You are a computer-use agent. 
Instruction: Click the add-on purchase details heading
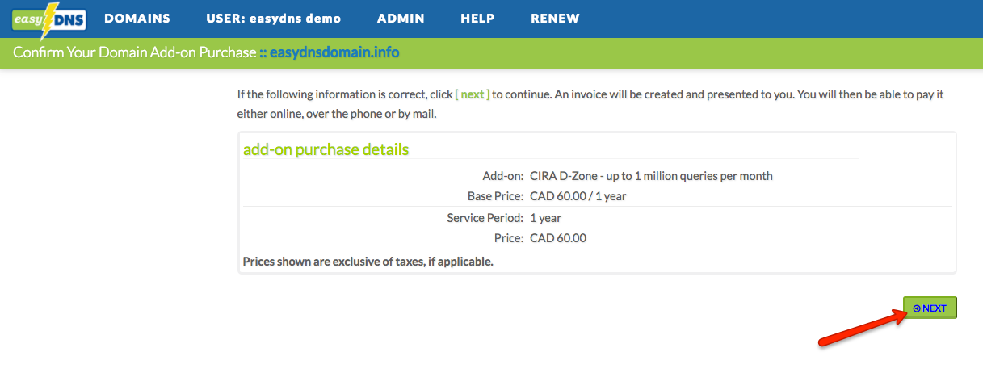[326, 150]
